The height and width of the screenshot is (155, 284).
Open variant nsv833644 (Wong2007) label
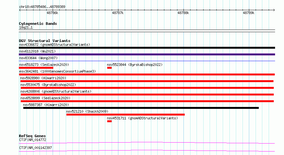pyautogui.click(x=38, y=58)
